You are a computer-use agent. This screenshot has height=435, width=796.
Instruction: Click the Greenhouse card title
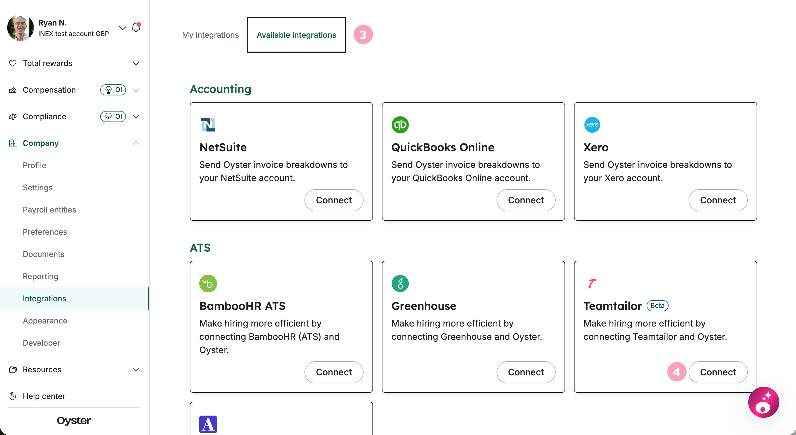click(x=424, y=306)
